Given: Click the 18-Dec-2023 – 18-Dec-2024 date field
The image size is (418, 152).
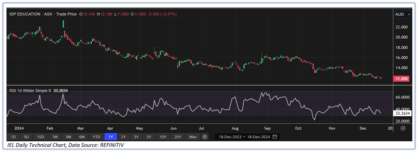Looking at the screenshot, I should [x=247, y=137].
